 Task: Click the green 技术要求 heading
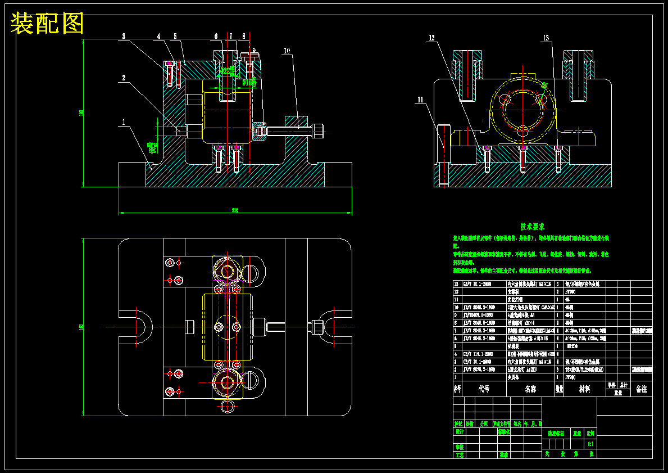pyautogui.click(x=532, y=227)
